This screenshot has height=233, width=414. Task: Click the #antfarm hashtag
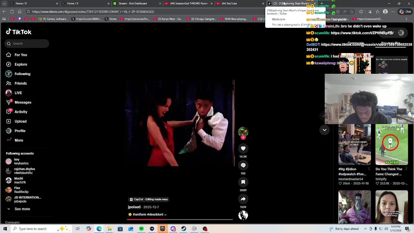(140, 215)
